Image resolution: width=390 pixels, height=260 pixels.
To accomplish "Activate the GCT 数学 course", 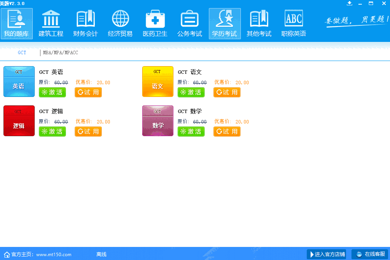I will (191, 132).
